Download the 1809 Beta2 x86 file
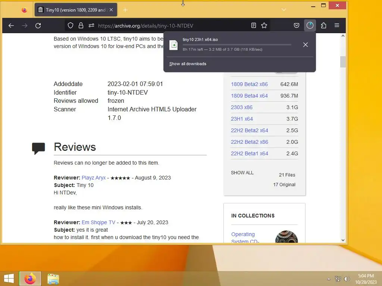Image resolution: width=382 pixels, height=286 pixels. (249, 84)
